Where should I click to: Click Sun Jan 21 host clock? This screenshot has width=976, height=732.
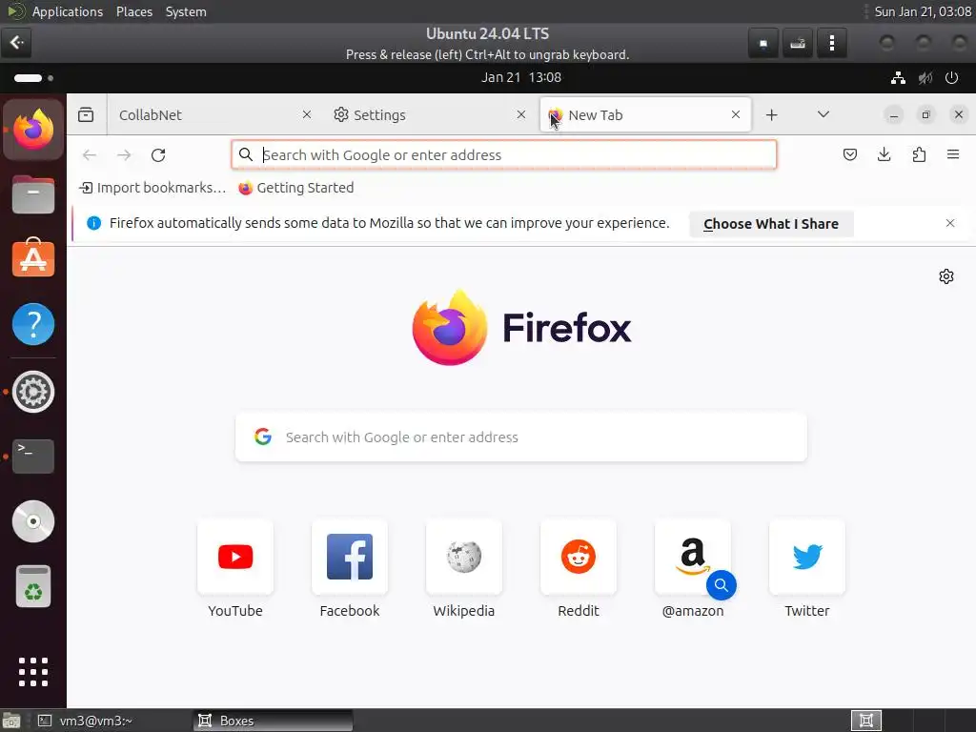pyautogui.click(x=923, y=11)
